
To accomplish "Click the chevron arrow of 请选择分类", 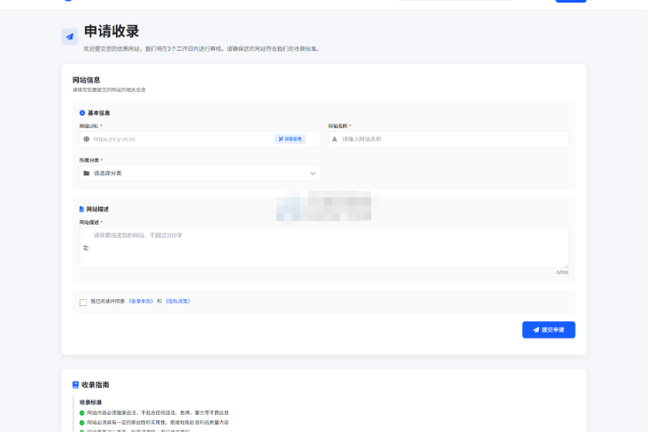I will (312, 173).
